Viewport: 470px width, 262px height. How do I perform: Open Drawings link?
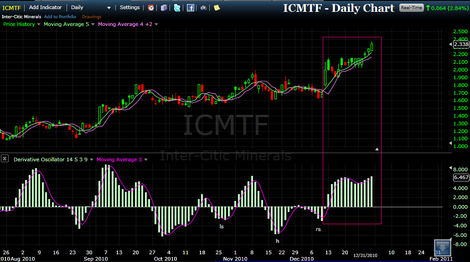click(x=92, y=17)
